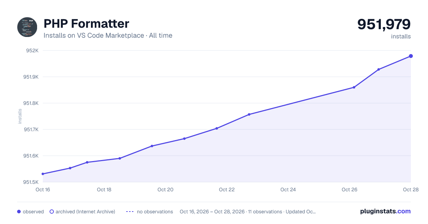
Task: Click the data point near 951.93K on Oct 27
Action: pos(378,69)
